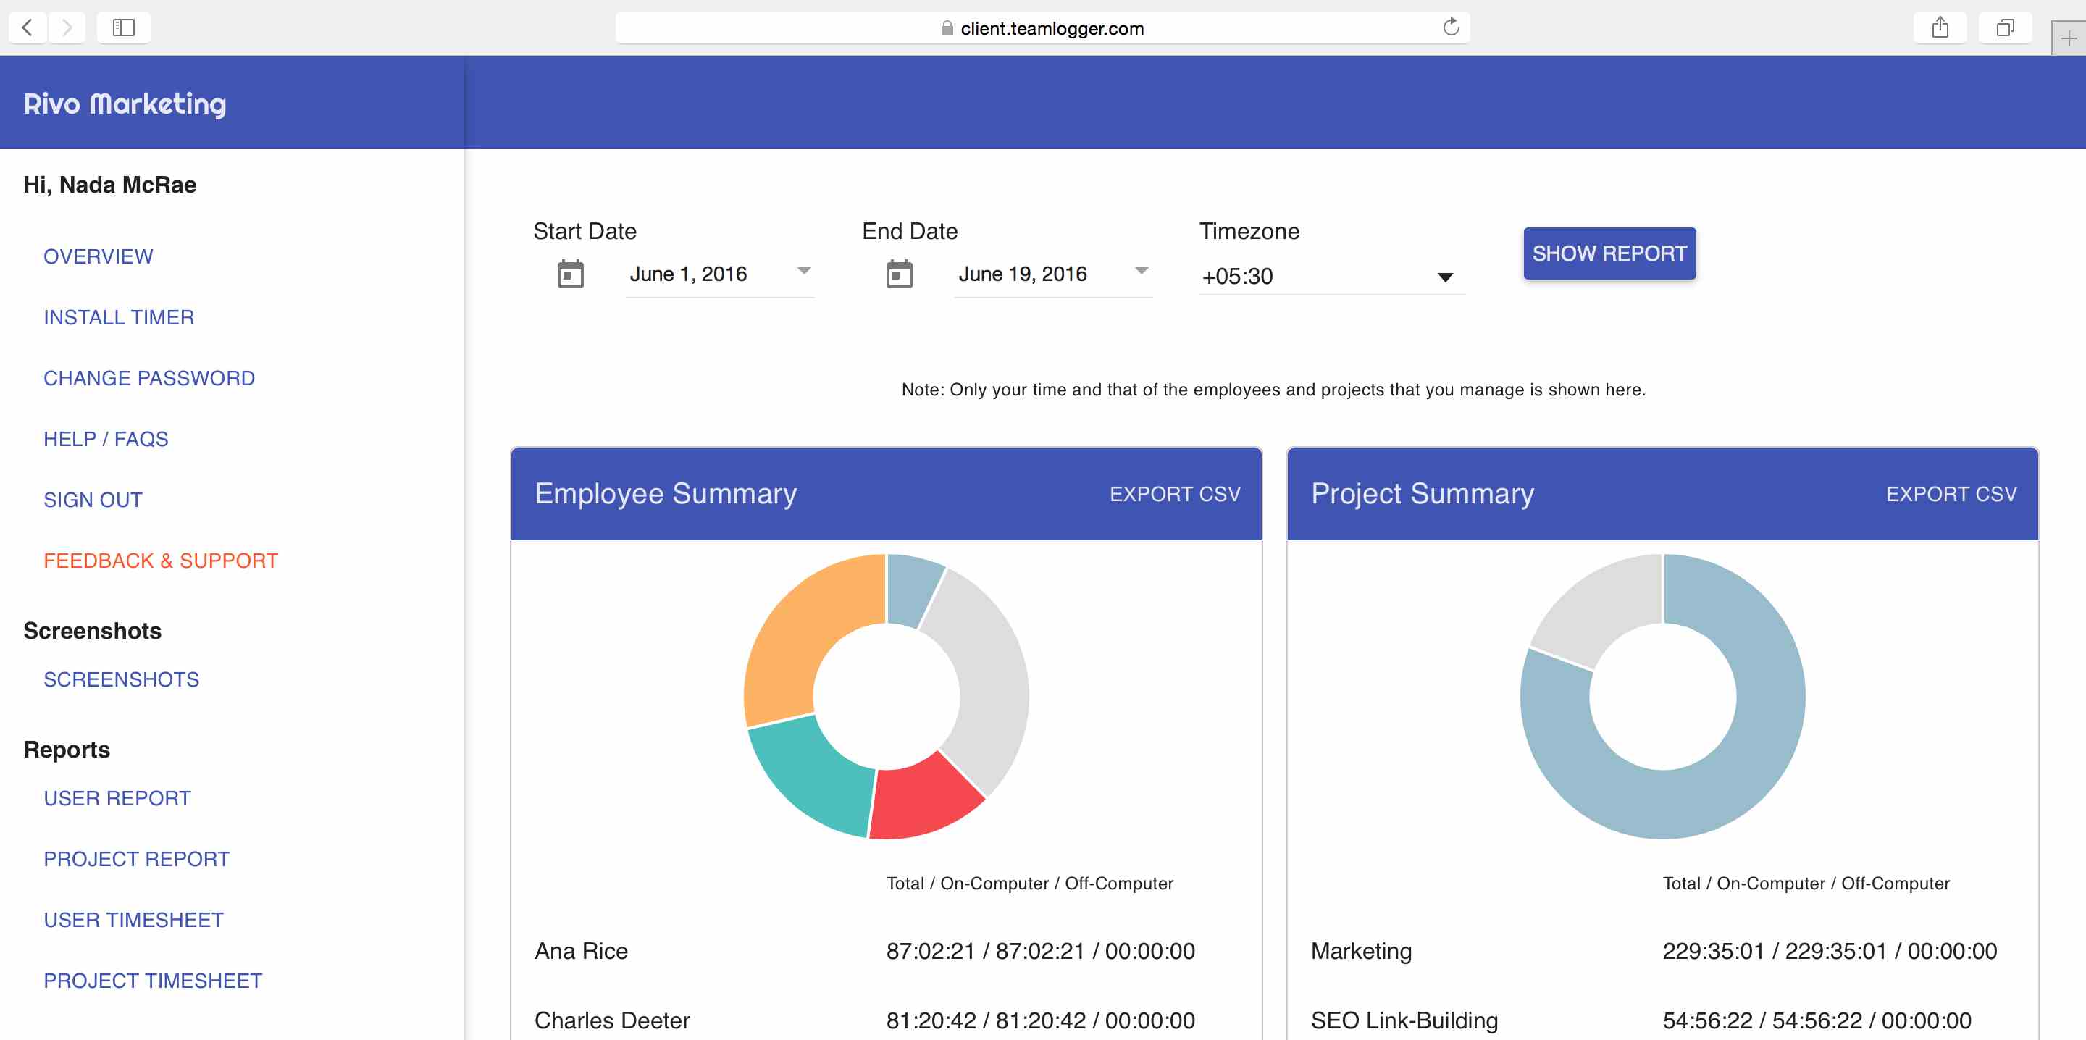Expand the End Date dropdown arrow

pyautogui.click(x=1141, y=272)
